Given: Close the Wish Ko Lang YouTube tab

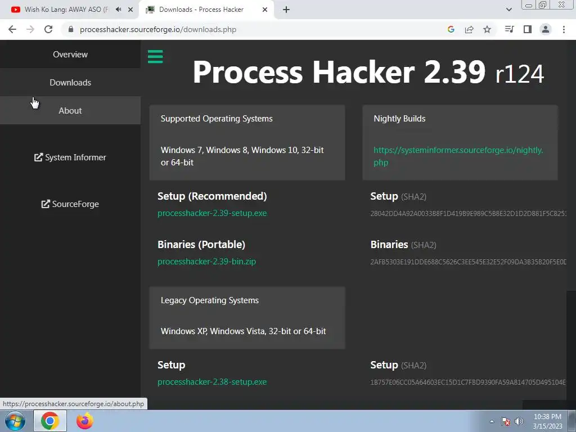Looking at the screenshot, I should tap(130, 10).
